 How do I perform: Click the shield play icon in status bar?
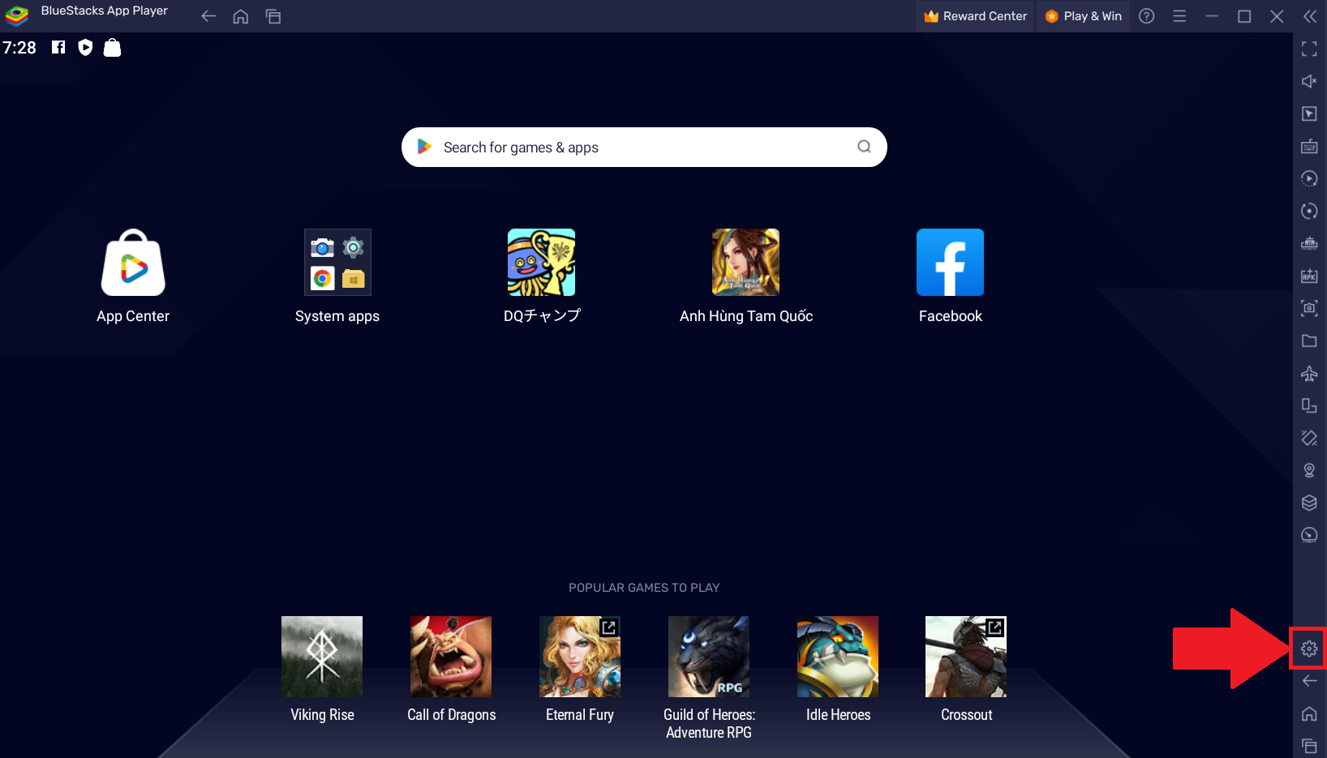85,48
